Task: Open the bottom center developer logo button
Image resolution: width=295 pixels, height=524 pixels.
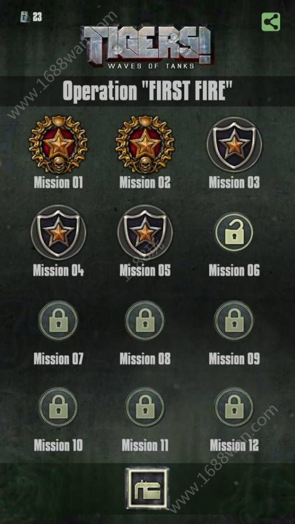Action: tap(147, 488)
